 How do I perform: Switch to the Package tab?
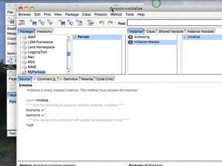26,31
